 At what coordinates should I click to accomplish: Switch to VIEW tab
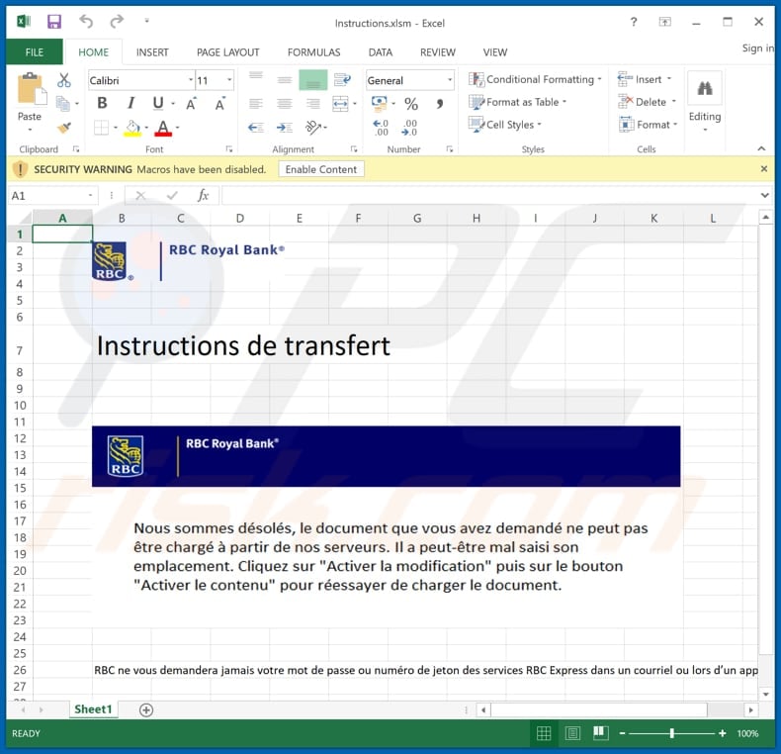point(495,52)
